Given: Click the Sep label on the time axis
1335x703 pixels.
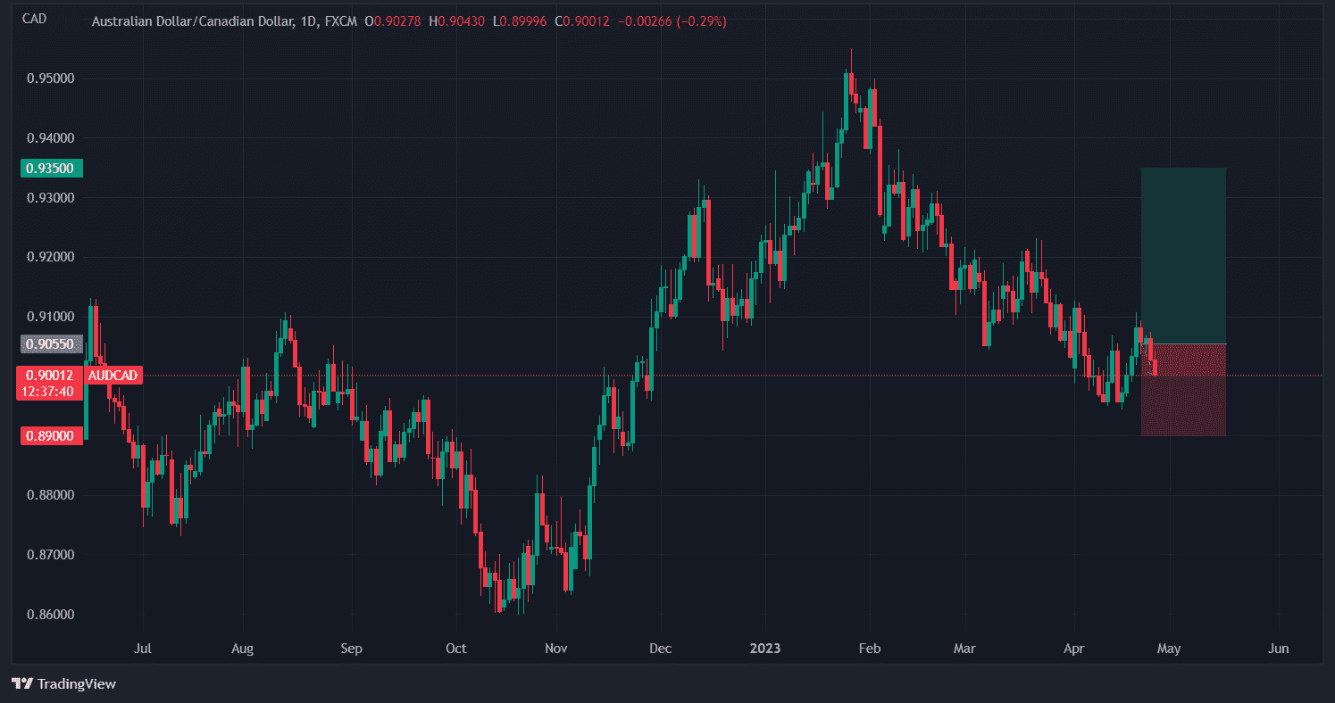Looking at the screenshot, I should click(352, 649).
